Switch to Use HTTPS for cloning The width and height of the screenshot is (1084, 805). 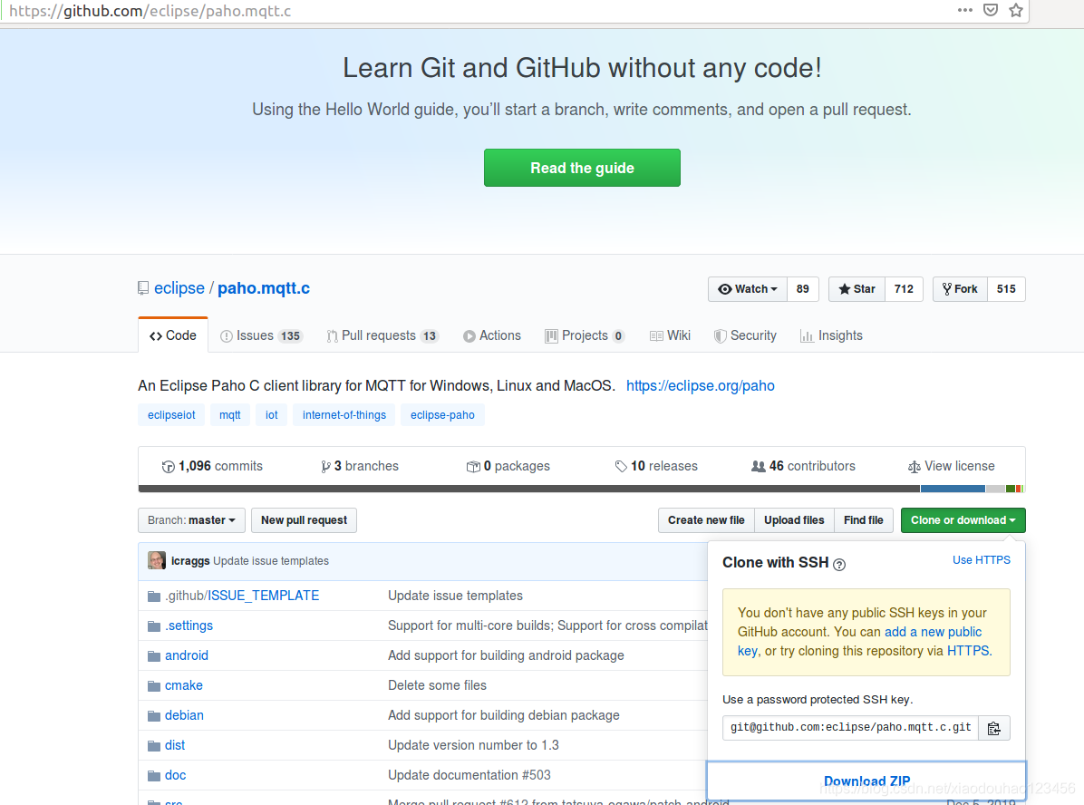[981, 559]
